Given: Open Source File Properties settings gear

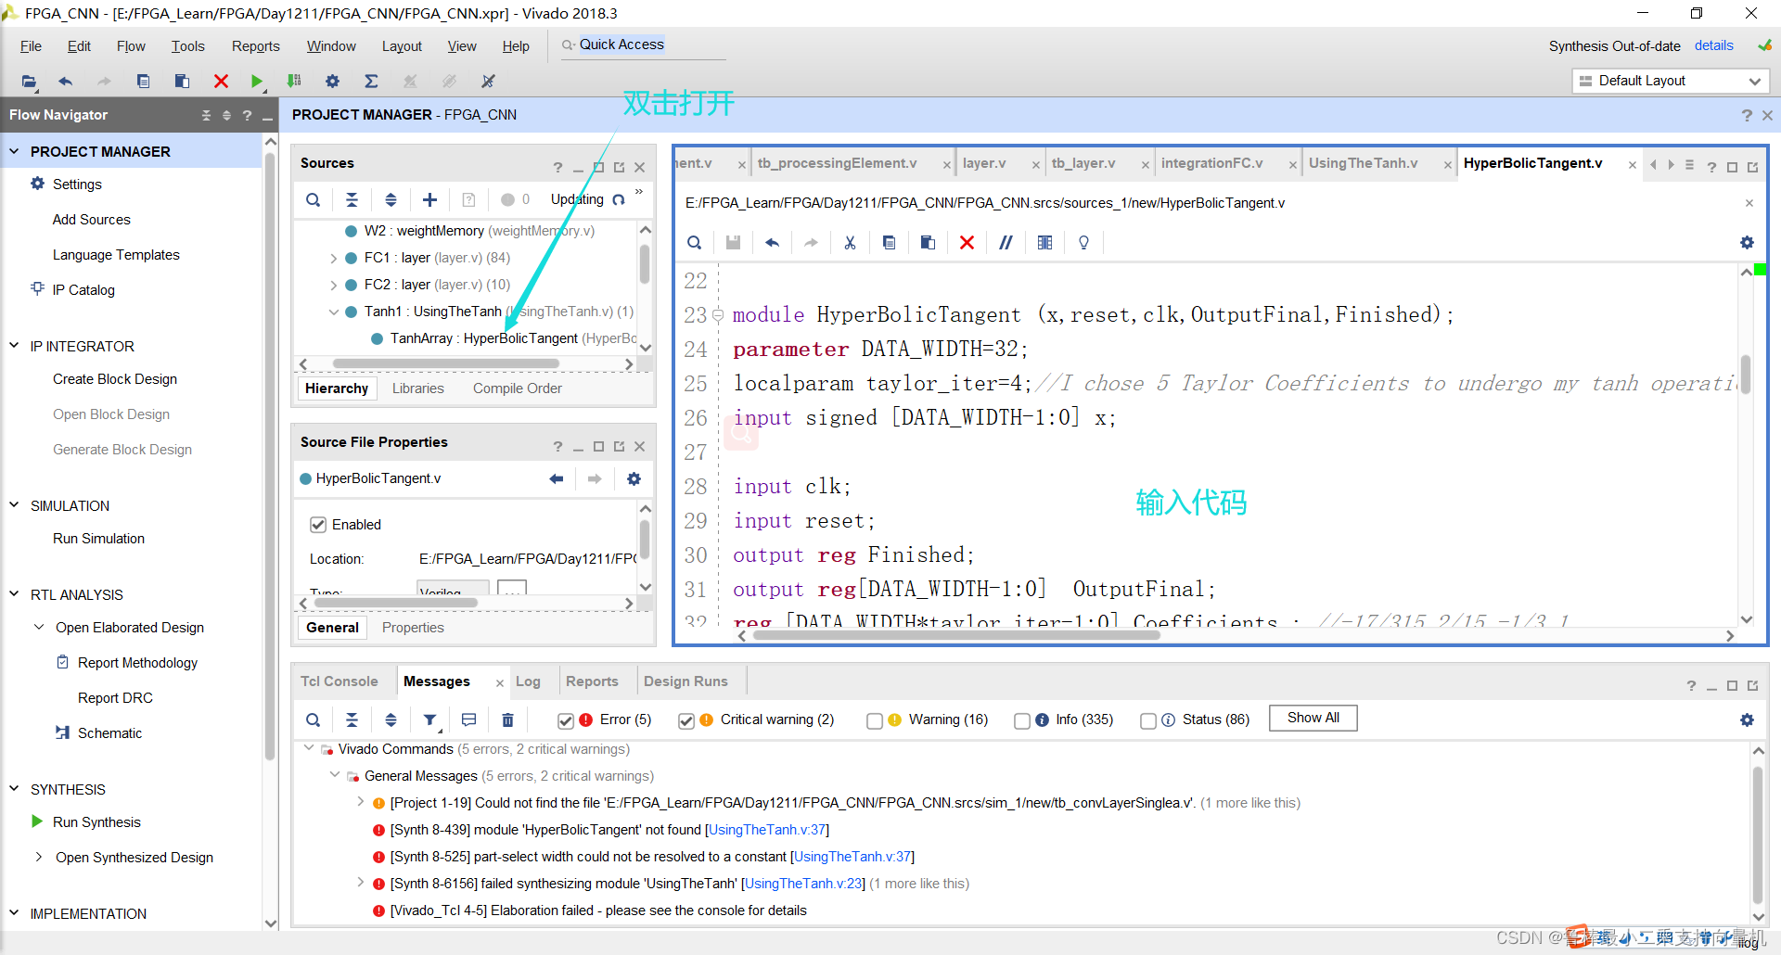Looking at the screenshot, I should (634, 478).
